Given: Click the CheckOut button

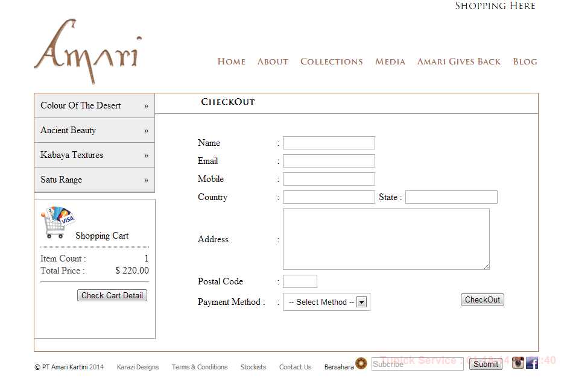Looking at the screenshot, I should click(x=483, y=299).
